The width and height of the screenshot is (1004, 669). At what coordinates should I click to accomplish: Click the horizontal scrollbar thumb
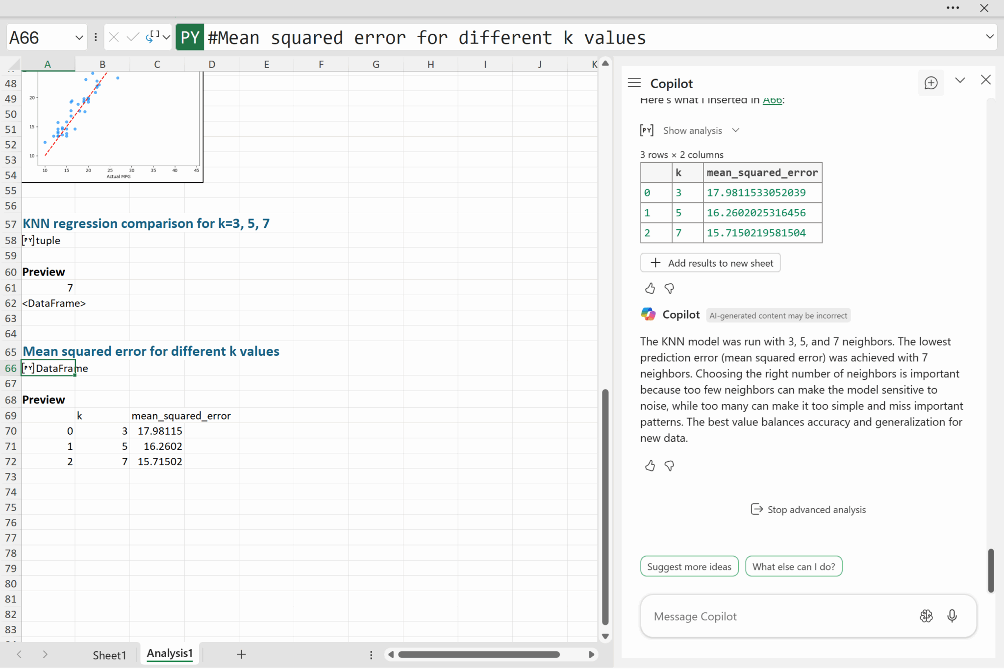click(478, 655)
